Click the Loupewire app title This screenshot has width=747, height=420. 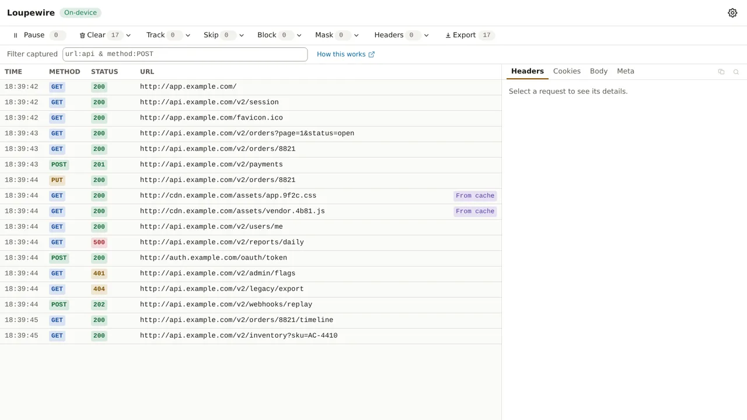point(31,13)
